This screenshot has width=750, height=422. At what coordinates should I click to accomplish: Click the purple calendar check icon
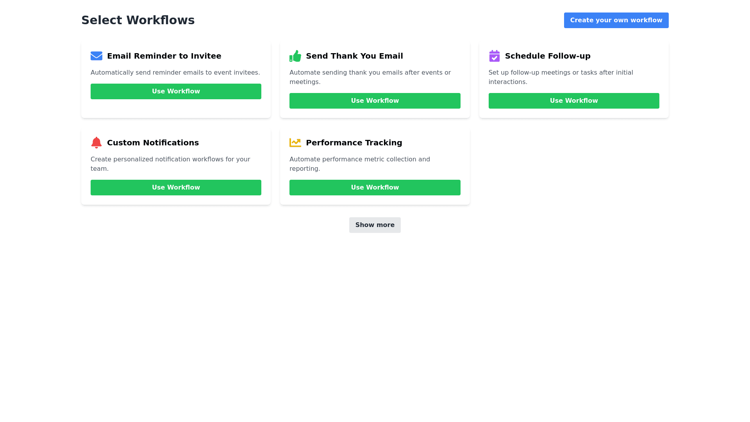coord(494,56)
